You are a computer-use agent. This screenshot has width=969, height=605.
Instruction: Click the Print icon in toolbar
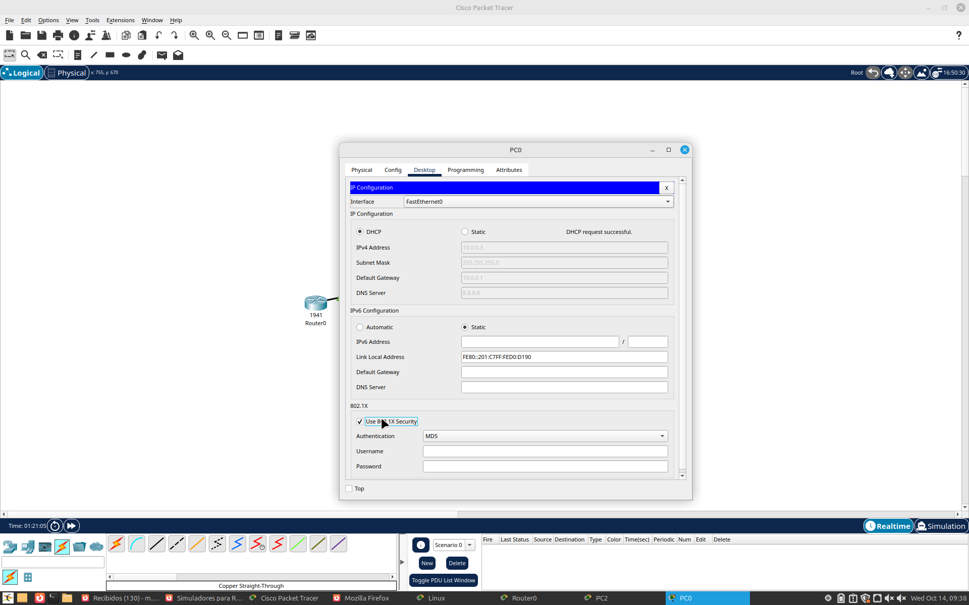point(58,35)
